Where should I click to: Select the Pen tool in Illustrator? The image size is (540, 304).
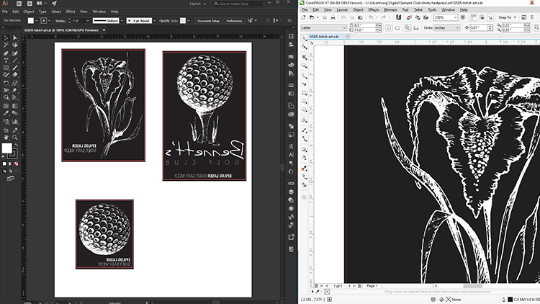(x=6, y=53)
